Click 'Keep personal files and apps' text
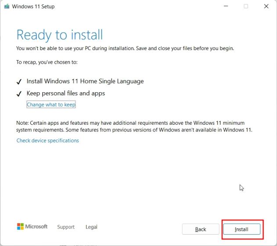277x246 pixels. [x=66, y=93]
